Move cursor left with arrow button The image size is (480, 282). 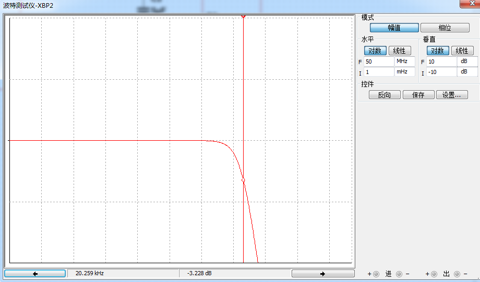(35, 274)
